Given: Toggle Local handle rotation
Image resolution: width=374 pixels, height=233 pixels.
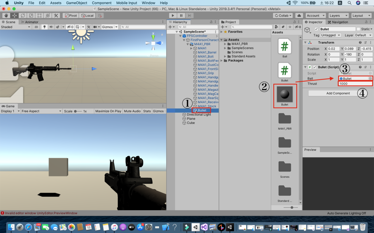Looking at the screenshot, I should click(x=87, y=16).
